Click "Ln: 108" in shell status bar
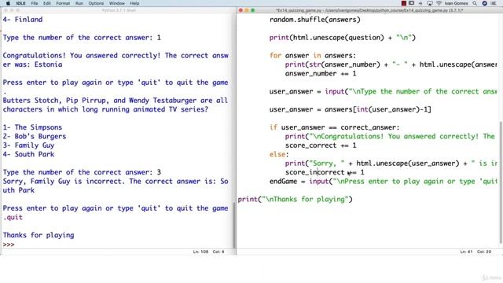The width and height of the screenshot is (503, 283). 200,252
